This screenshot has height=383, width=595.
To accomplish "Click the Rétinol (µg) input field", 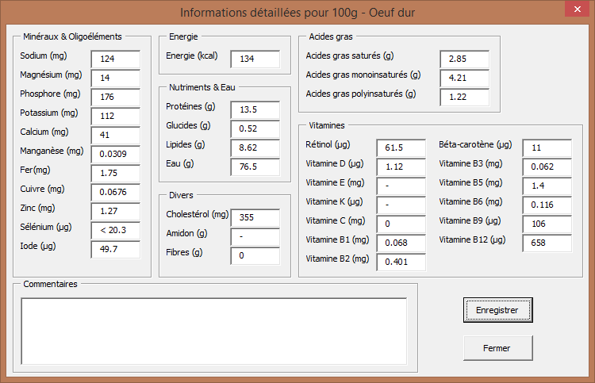I will pyautogui.click(x=401, y=148).
